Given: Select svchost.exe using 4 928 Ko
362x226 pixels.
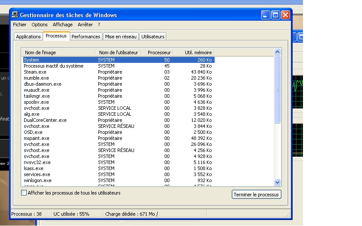Looking at the screenshot, I should [x=119, y=156].
